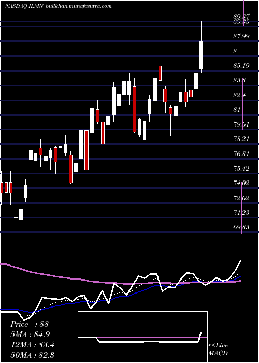
Task: Select the 78.21 price axis label
Action: (x=241, y=139)
